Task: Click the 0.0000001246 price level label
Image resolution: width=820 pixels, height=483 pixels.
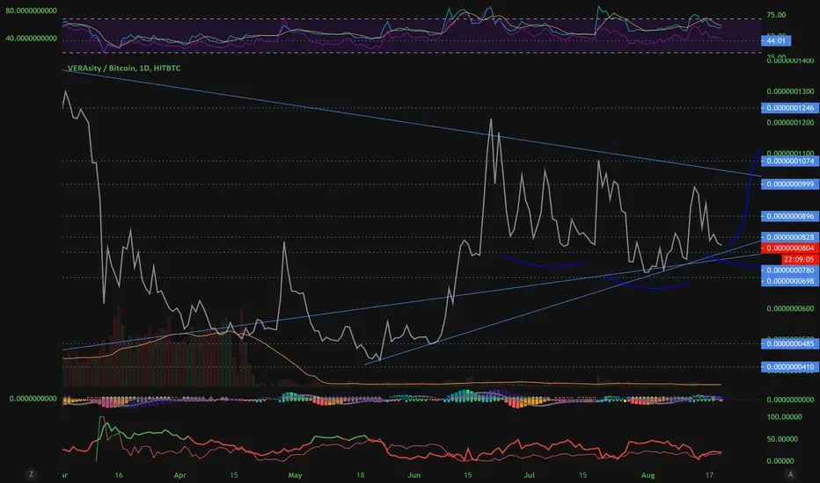Action: click(790, 108)
